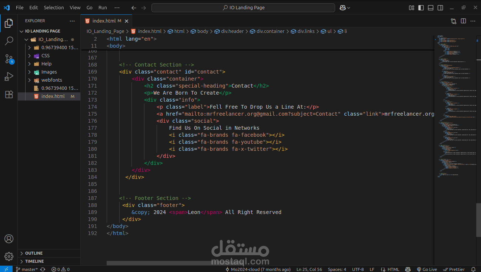Toggle the secondary side bar visibility
This screenshot has width=481, height=272.
[x=440, y=8]
